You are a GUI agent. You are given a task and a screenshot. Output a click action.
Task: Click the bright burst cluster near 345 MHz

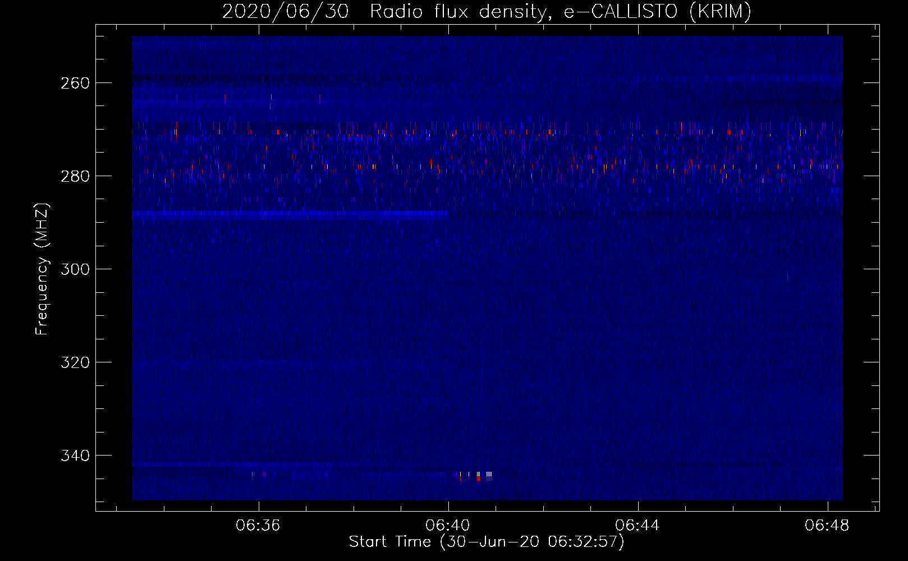point(474,476)
